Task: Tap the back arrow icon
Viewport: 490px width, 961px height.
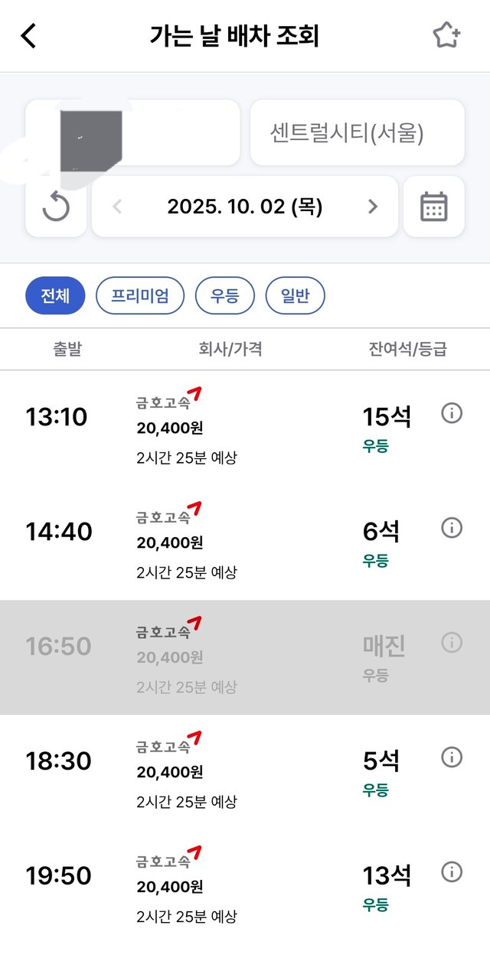Action: pyautogui.click(x=29, y=36)
